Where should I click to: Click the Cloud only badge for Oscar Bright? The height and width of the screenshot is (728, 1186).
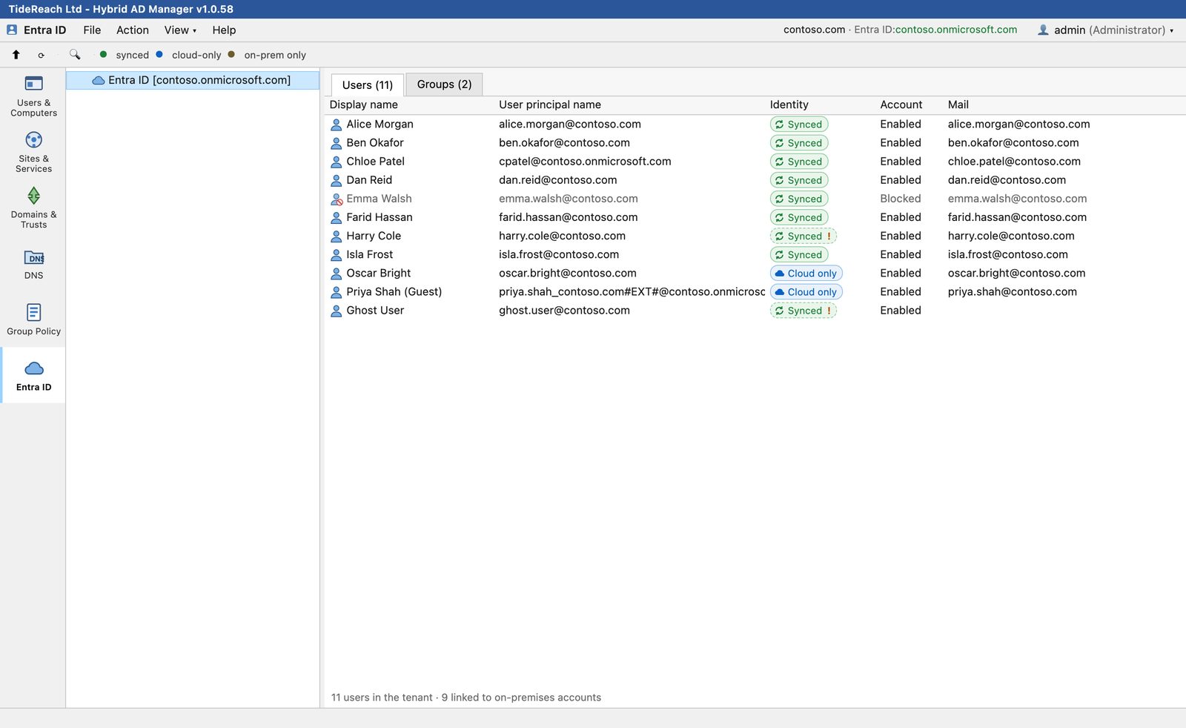pyautogui.click(x=806, y=273)
